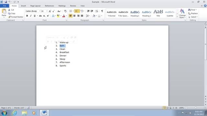Decrease paragraph indent
The image size is (207, 116).
tap(88, 11)
